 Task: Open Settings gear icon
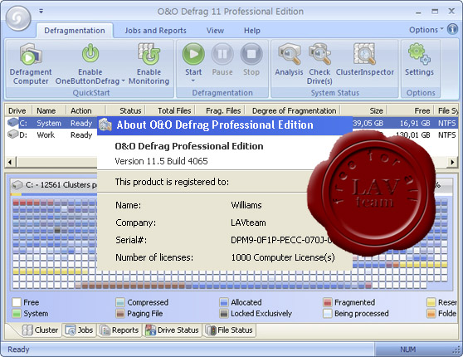click(419, 53)
